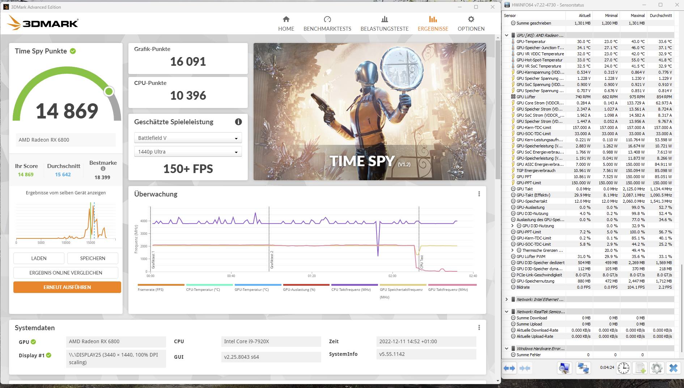Select the ERGEBNISSE tab
The image size is (684, 388).
tap(433, 24)
